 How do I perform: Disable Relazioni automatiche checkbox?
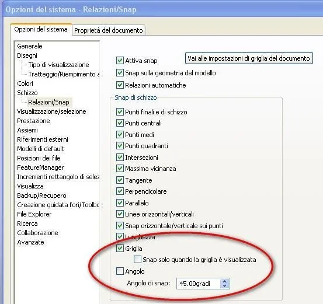pos(120,85)
